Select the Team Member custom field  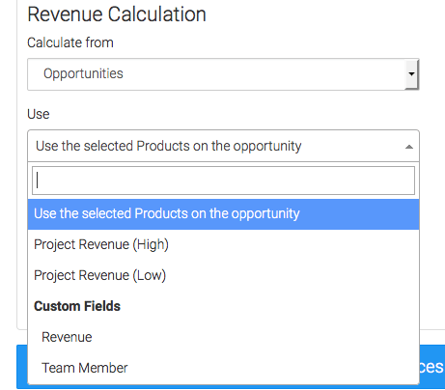[85, 368]
